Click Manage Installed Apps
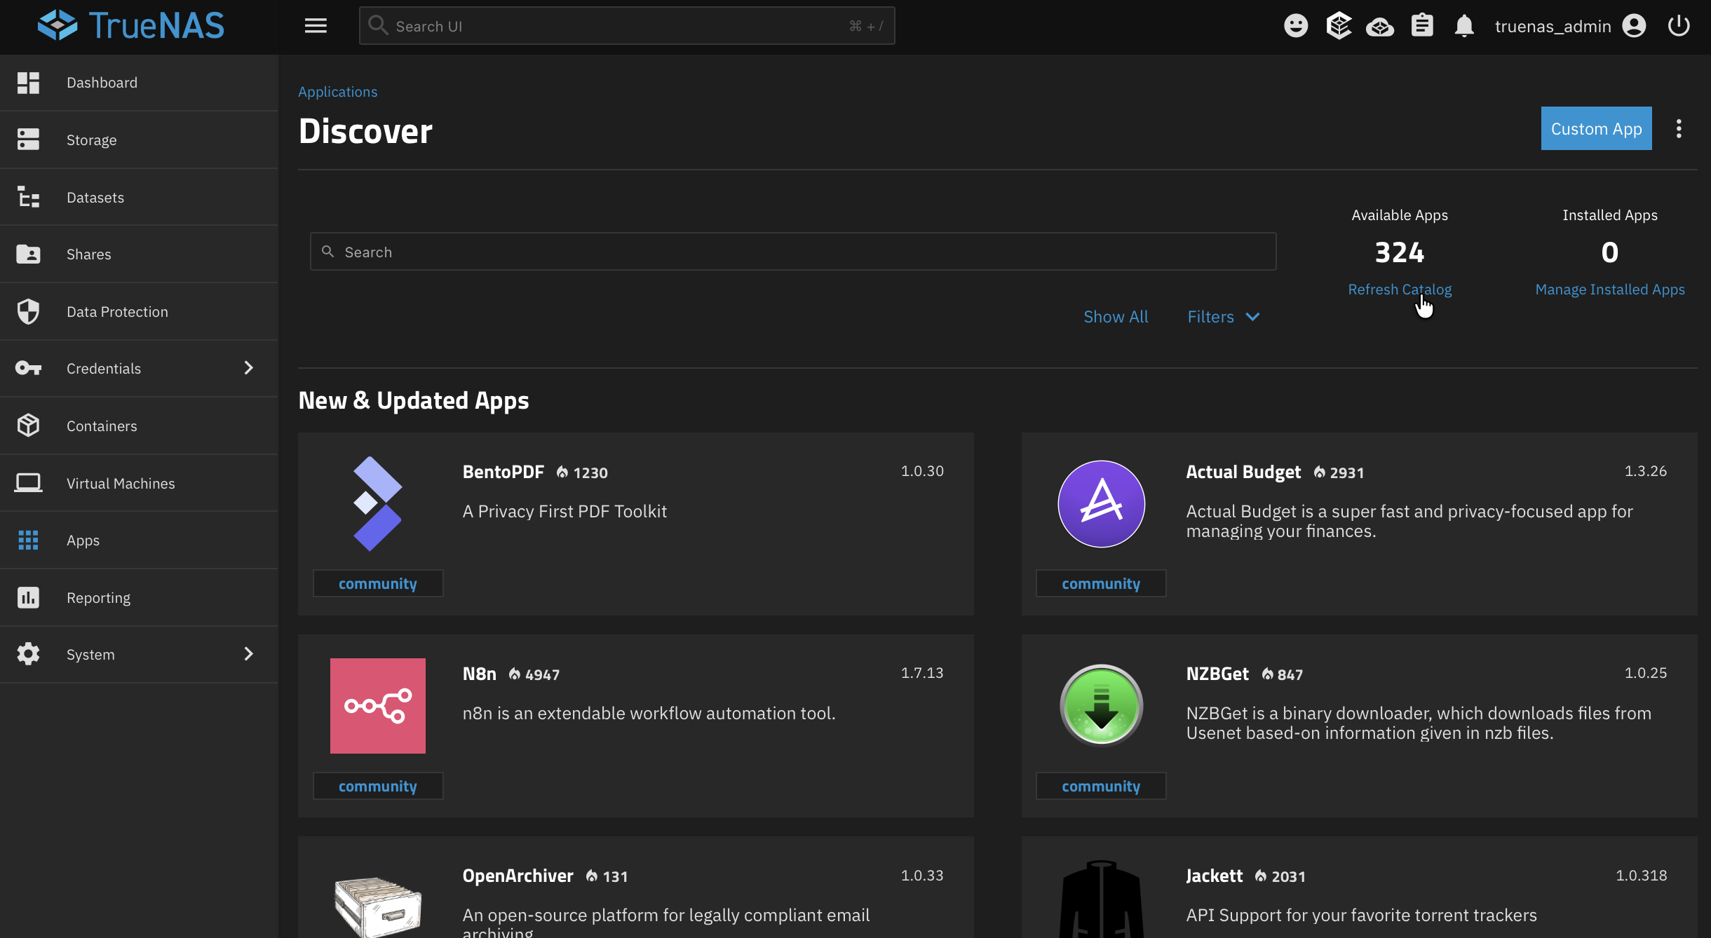Image resolution: width=1711 pixels, height=938 pixels. point(1610,289)
